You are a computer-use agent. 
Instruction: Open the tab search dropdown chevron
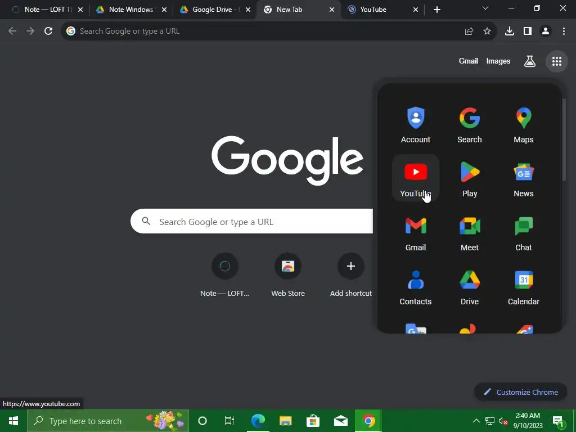click(485, 8)
